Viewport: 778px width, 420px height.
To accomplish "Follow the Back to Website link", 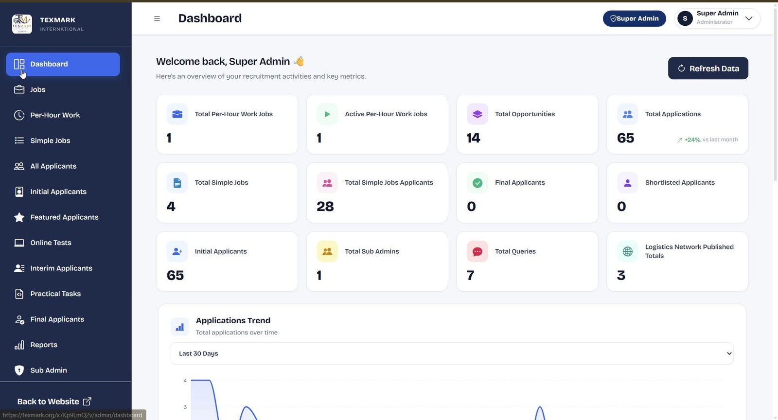I will [x=54, y=402].
